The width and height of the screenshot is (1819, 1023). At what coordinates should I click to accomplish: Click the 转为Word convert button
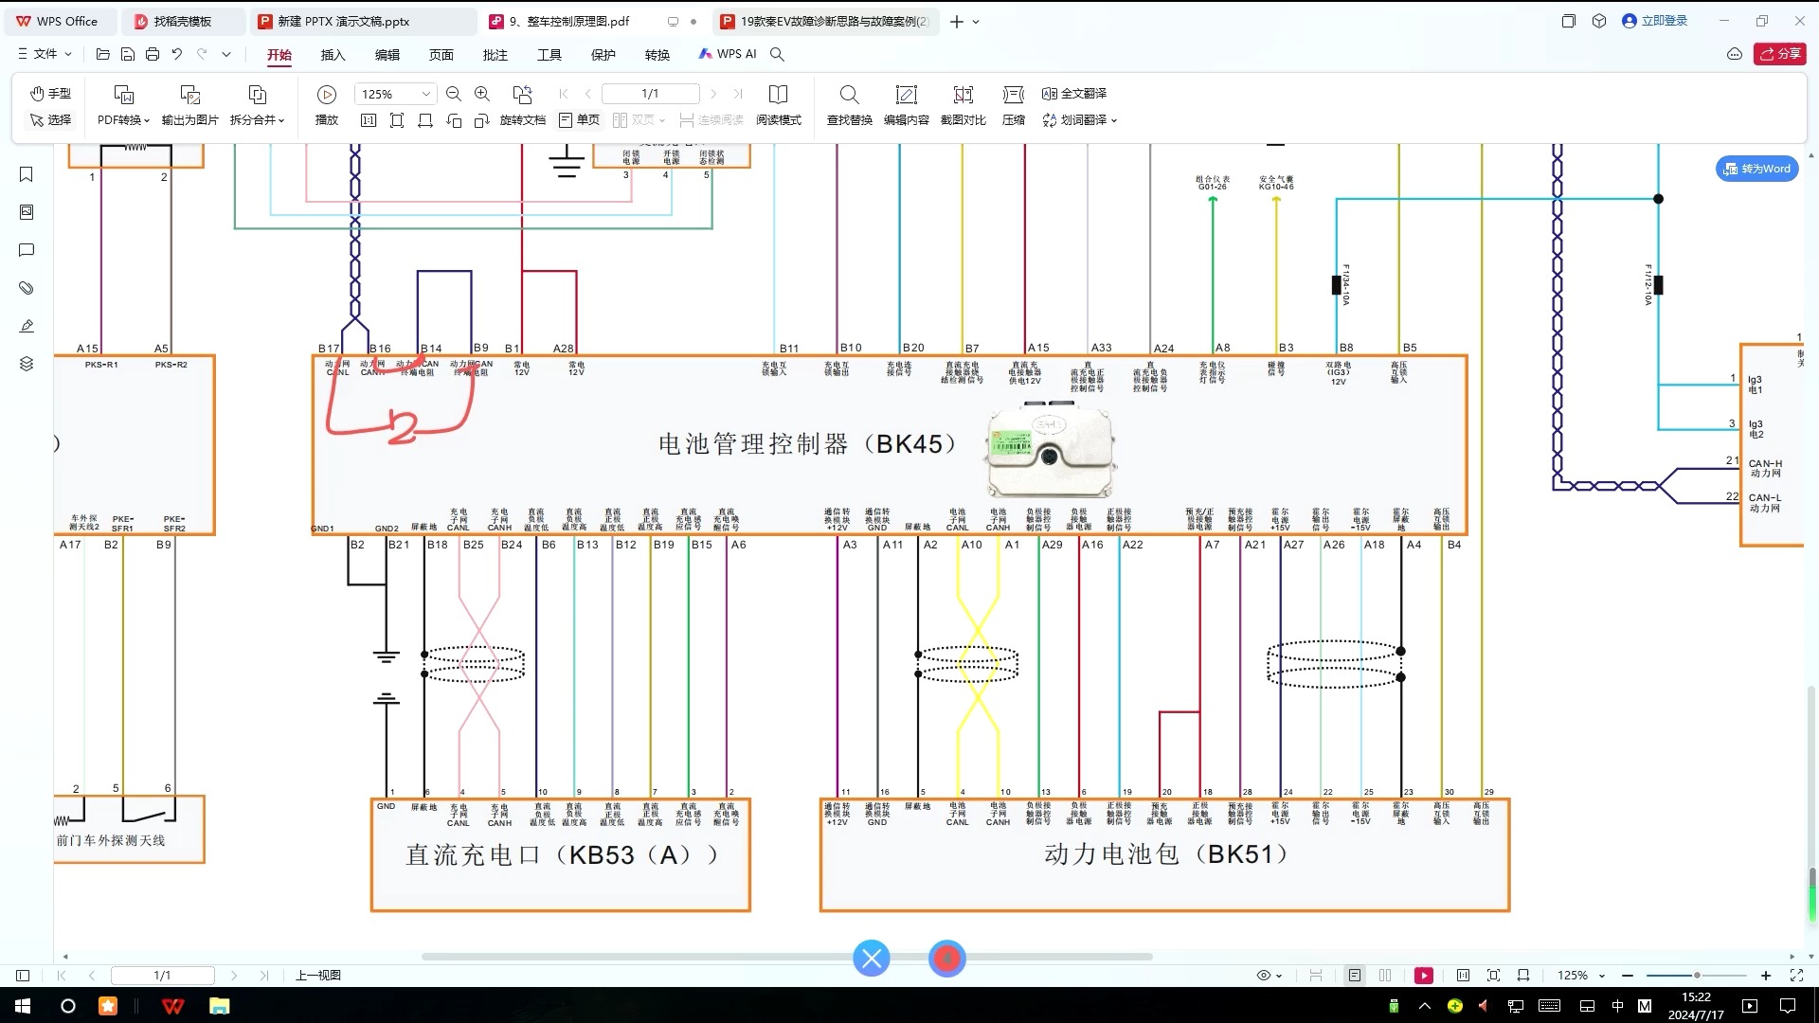pyautogui.click(x=1757, y=169)
